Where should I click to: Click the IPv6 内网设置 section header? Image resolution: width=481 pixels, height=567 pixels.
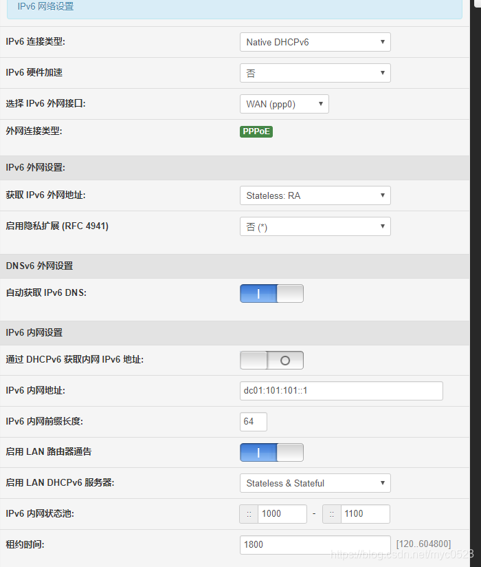coord(235,332)
